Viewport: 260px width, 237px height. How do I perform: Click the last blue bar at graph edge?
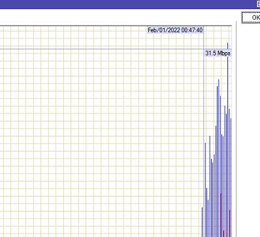231,178
